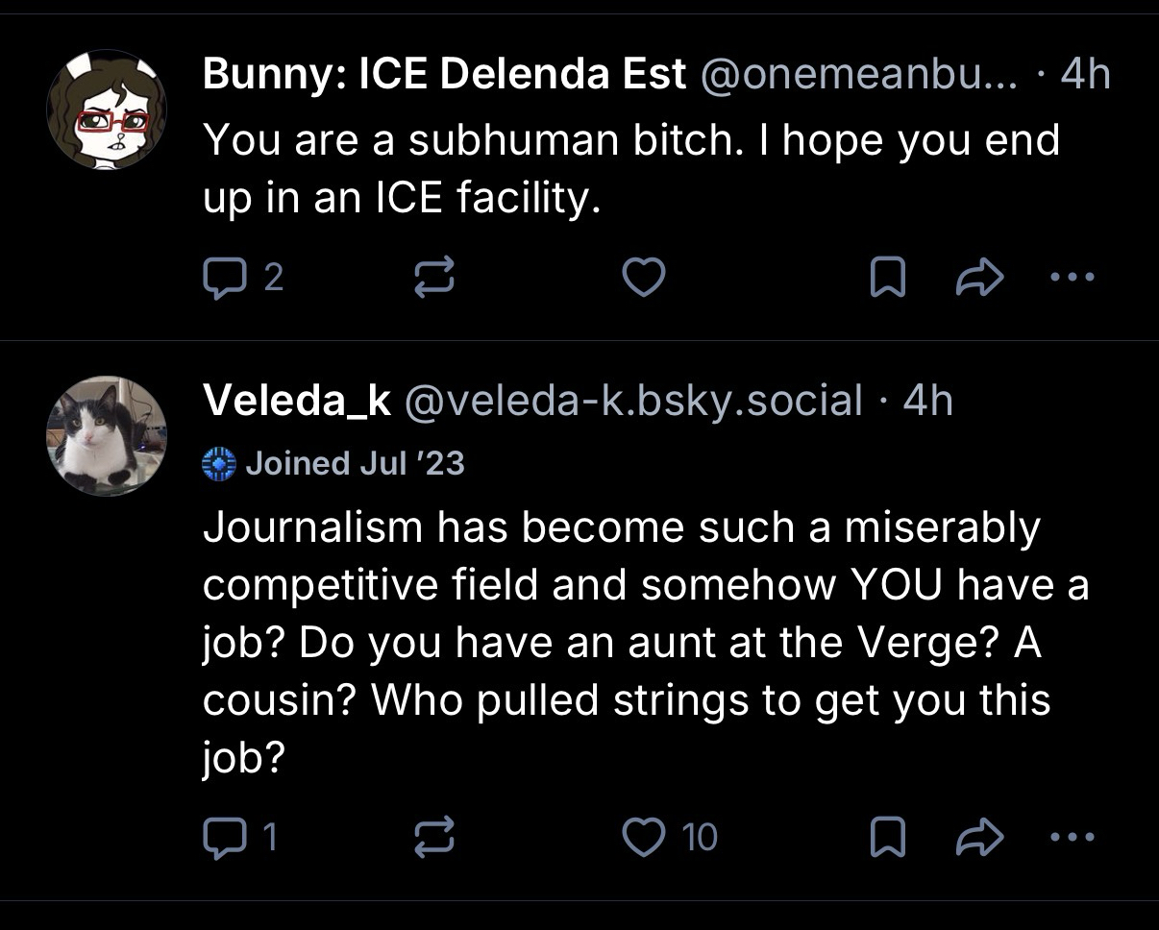Bookmark the Bunny post

(x=884, y=279)
